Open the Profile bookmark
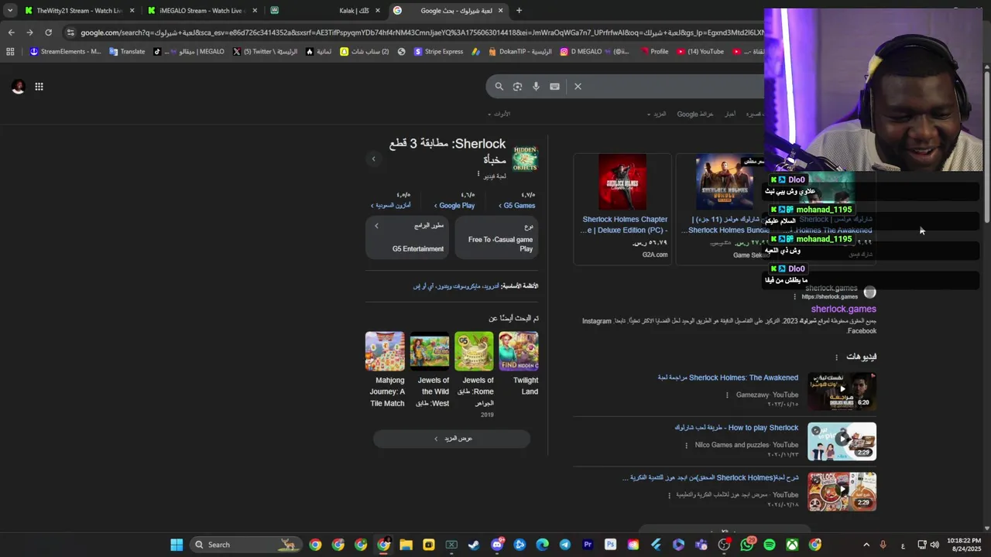991x557 pixels. (653, 52)
